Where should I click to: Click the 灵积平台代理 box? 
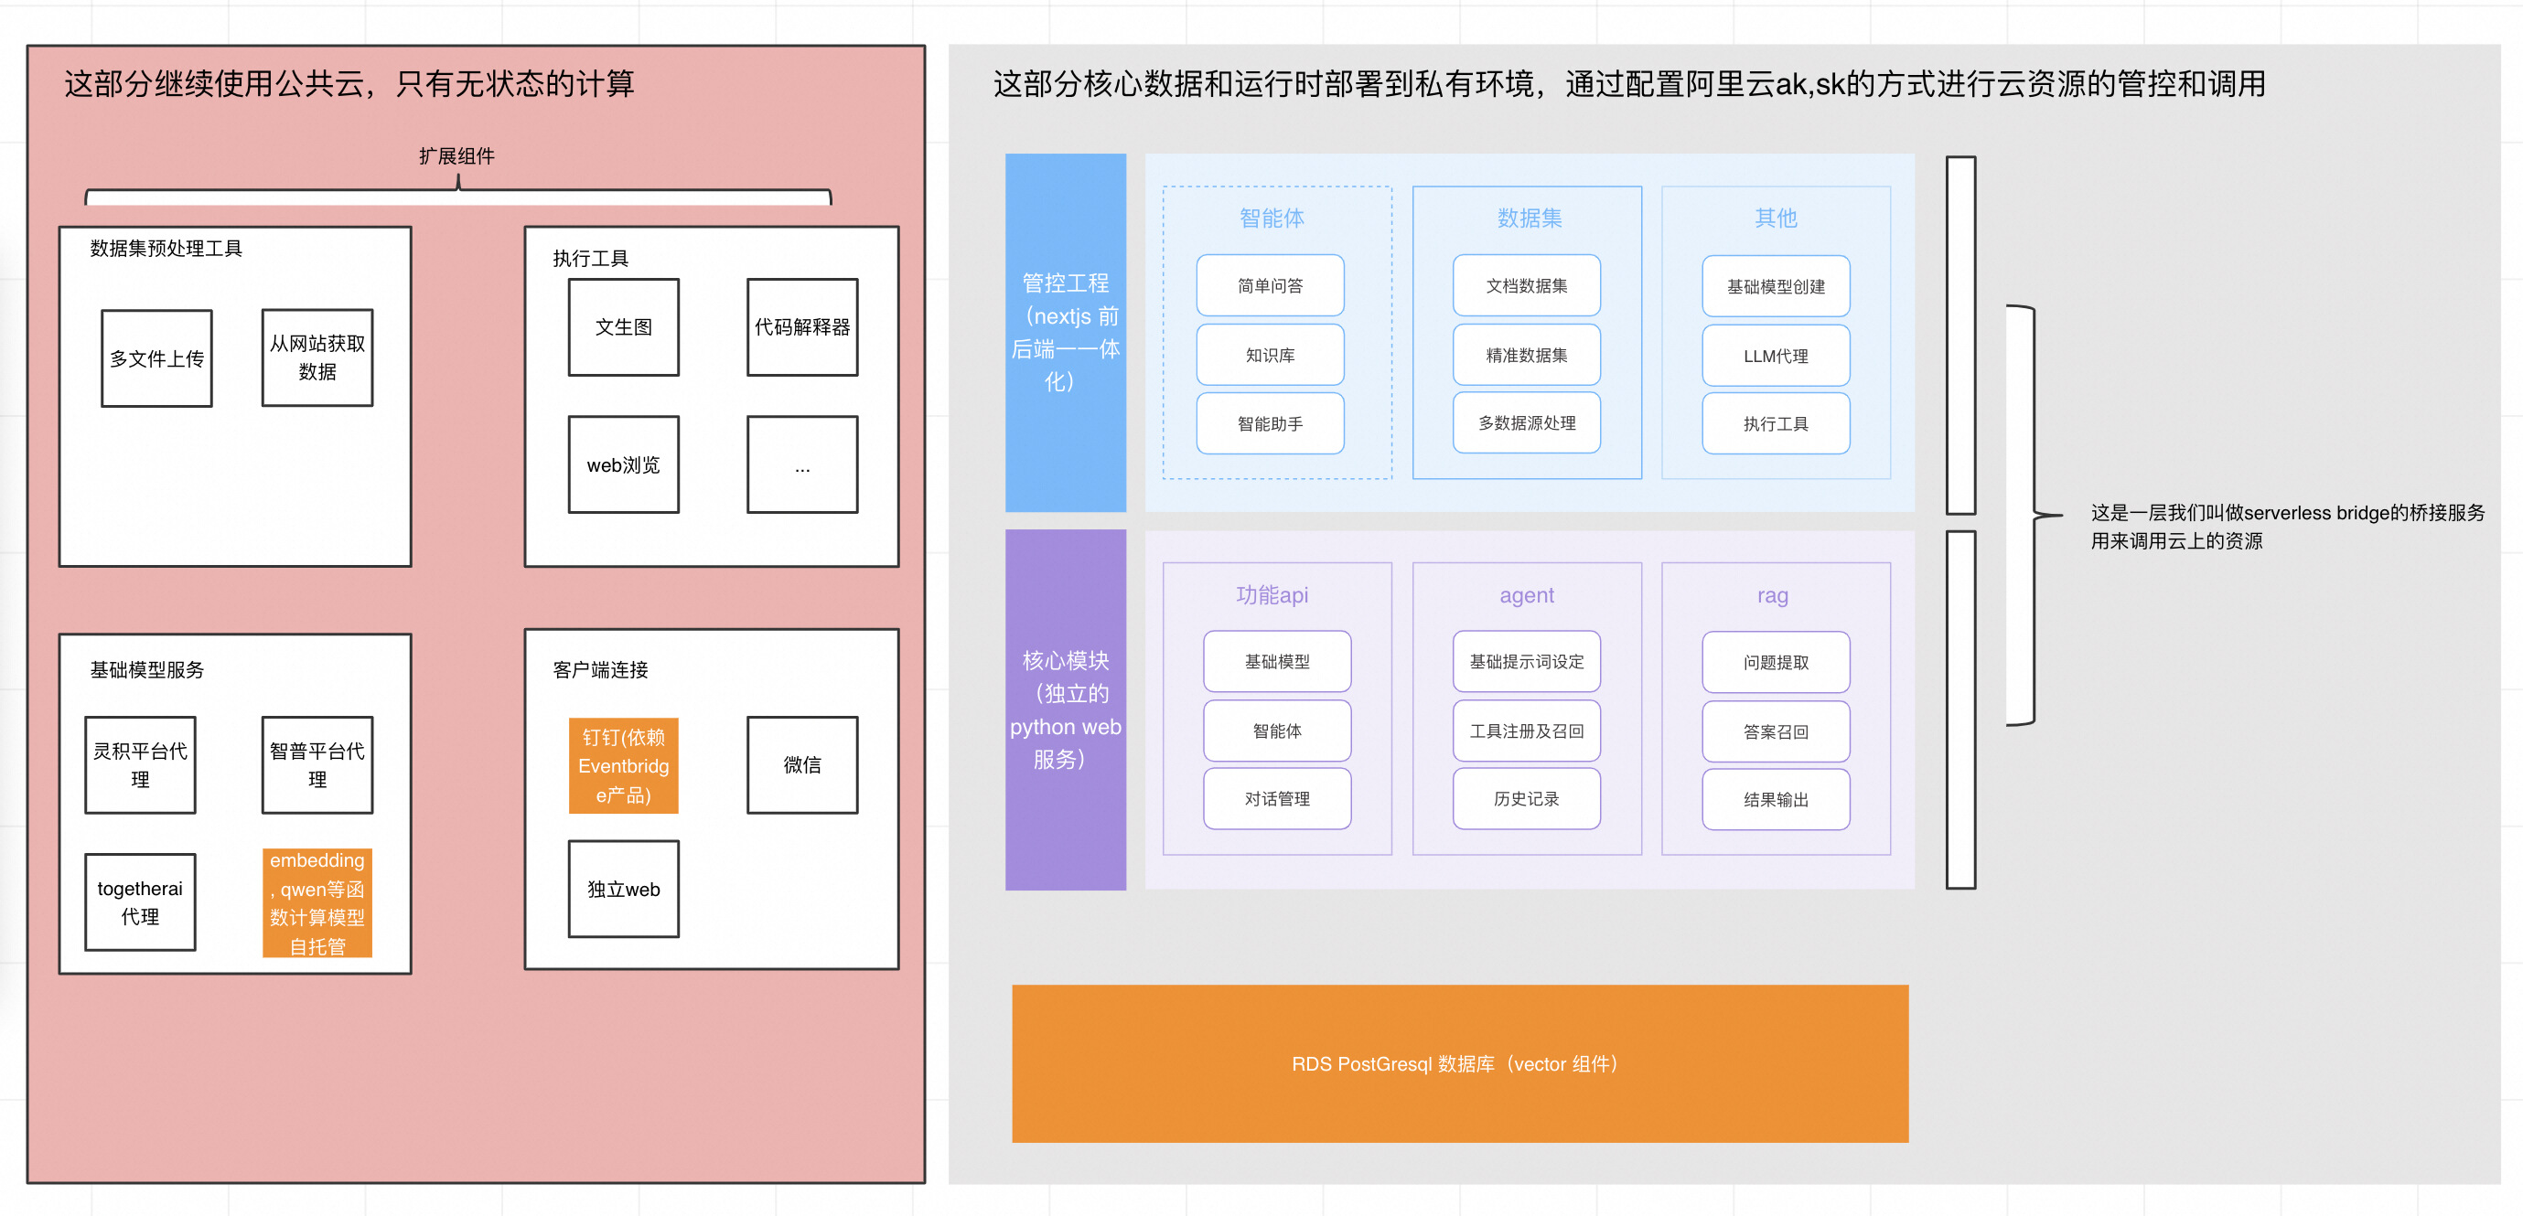pyautogui.click(x=140, y=764)
